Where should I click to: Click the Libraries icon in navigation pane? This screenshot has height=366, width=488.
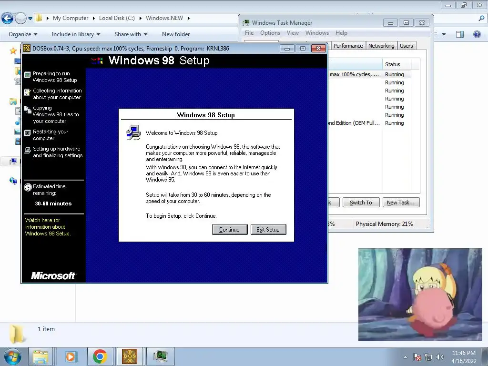[13, 102]
